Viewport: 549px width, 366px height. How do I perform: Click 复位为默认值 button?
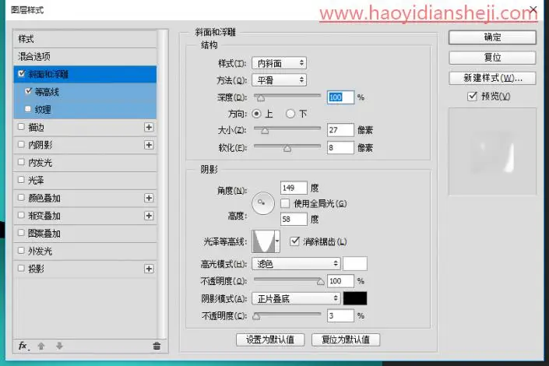click(346, 340)
